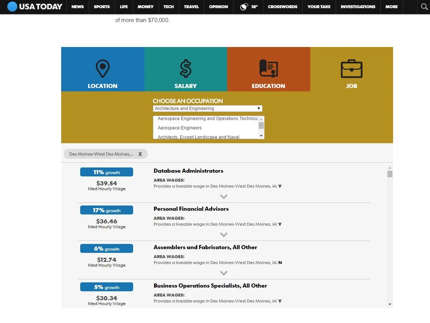Click the location pin icon
Viewport: 430px width, 323px height.
click(103, 69)
